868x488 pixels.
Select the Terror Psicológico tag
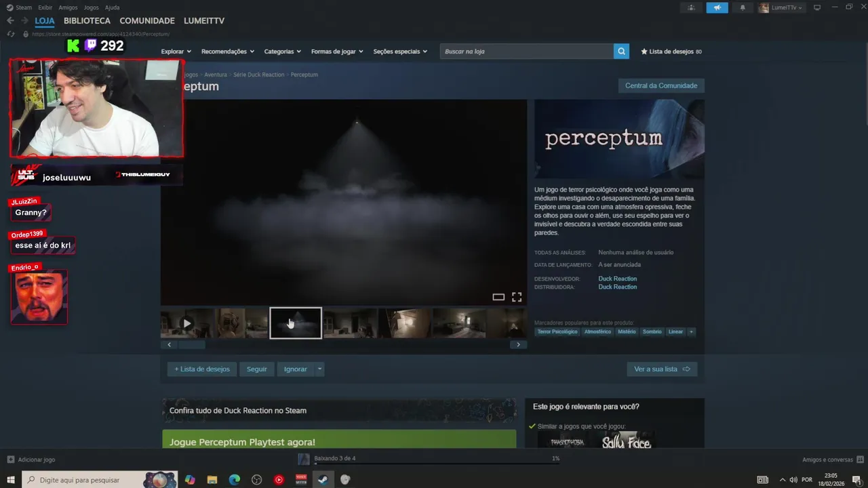557,331
